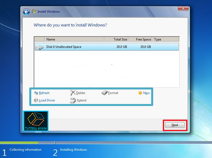Sort by the Total Size column header
This screenshot has width=212, height=158.
116,39
